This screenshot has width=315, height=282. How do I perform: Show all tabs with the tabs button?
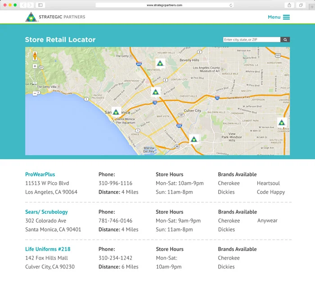click(301, 5)
